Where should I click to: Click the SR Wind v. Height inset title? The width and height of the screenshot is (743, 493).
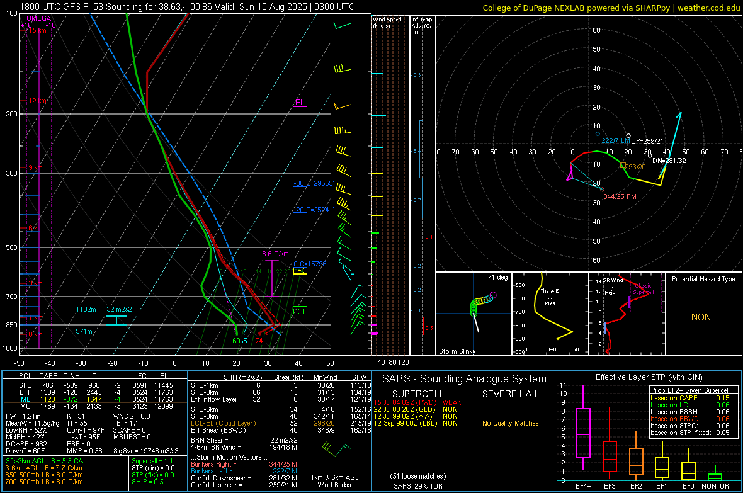(x=613, y=286)
